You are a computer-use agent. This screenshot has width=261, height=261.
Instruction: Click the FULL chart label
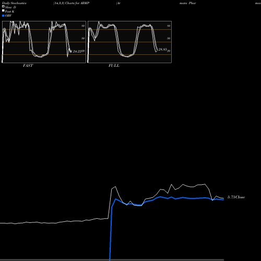pos(114,65)
